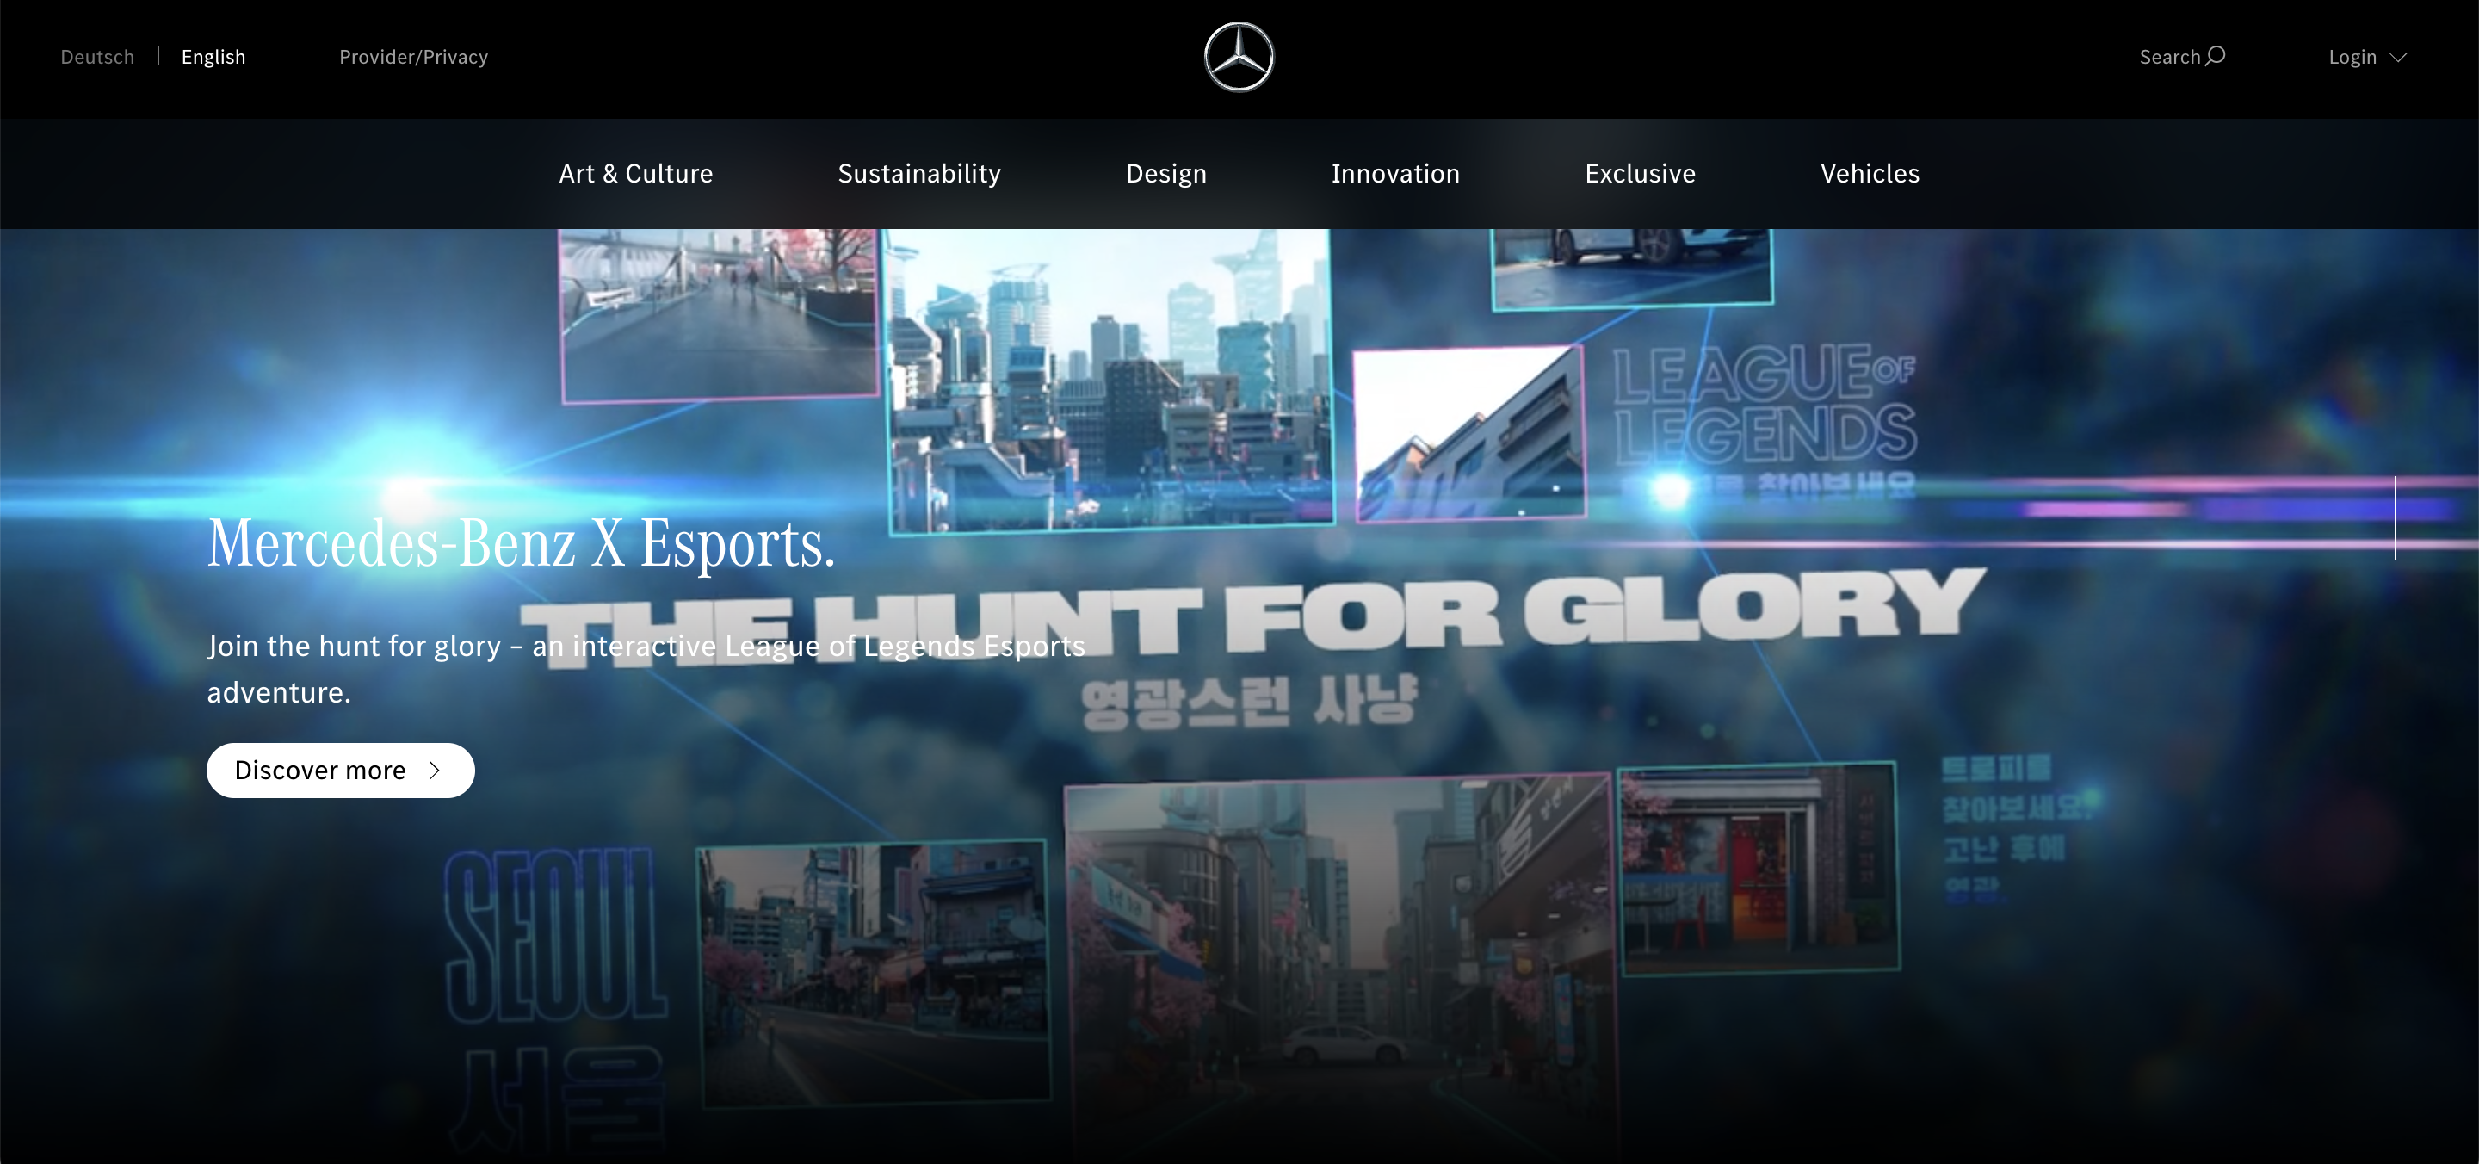Go to the Design section
This screenshot has width=2479, height=1164.
point(1166,173)
